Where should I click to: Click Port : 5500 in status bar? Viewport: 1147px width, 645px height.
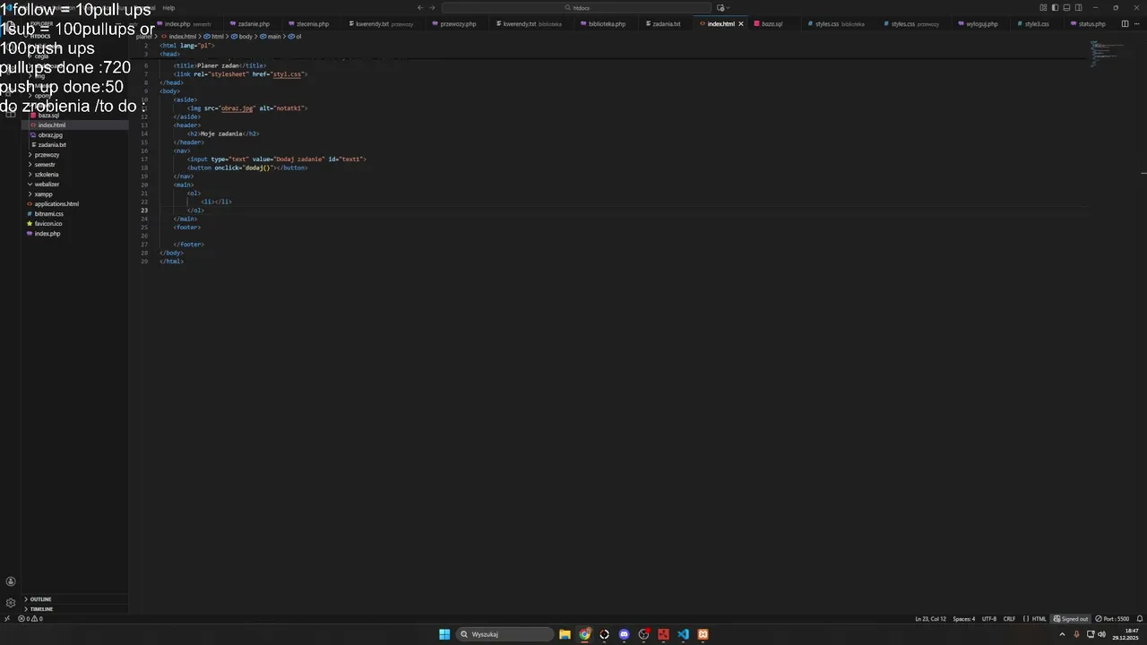coord(1112,618)
